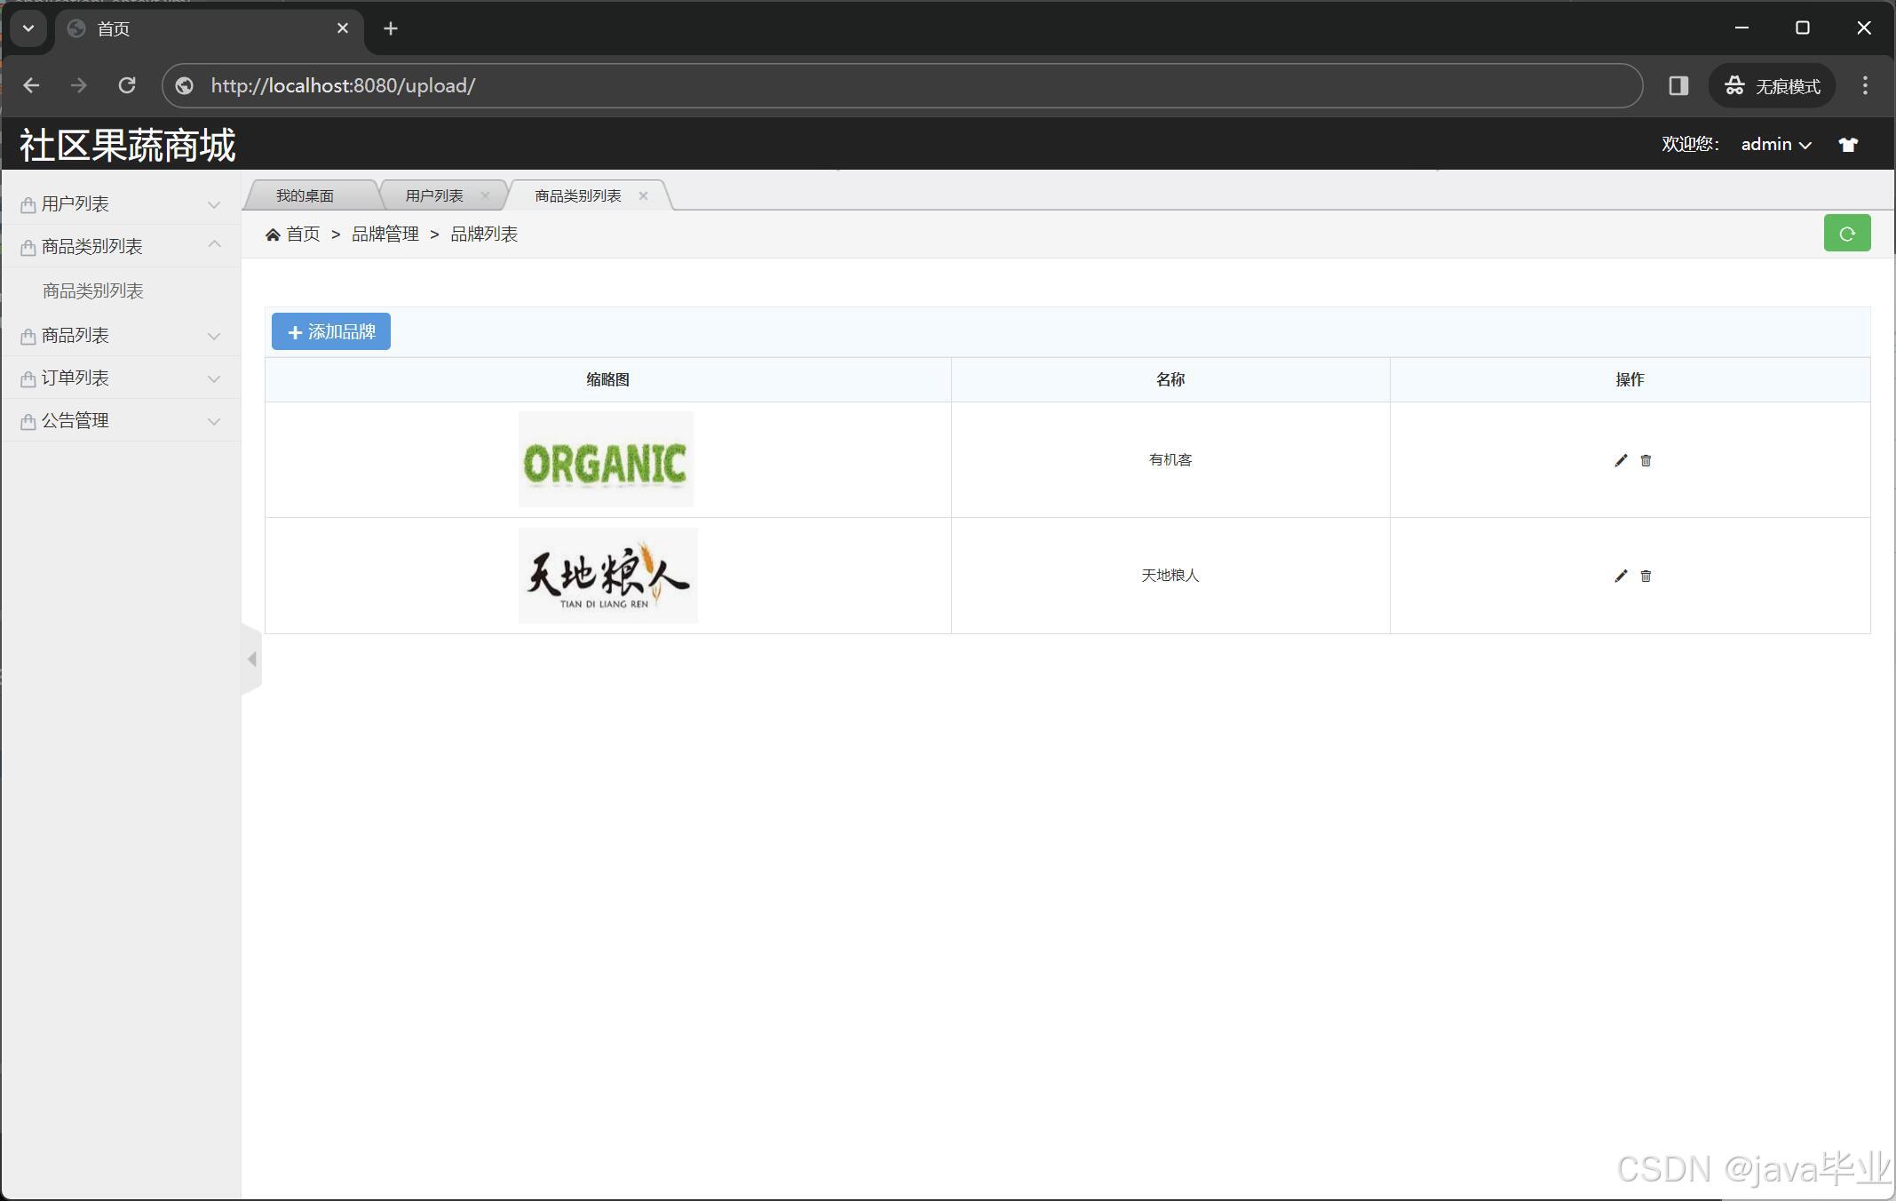Open the tab search dropdown arrow

point(28,28)
